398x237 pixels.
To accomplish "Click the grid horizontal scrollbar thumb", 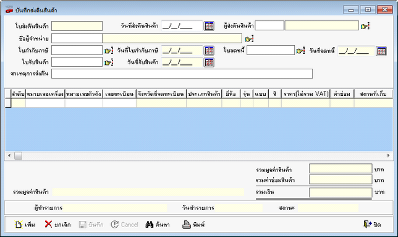I will (x=18, y=155).
